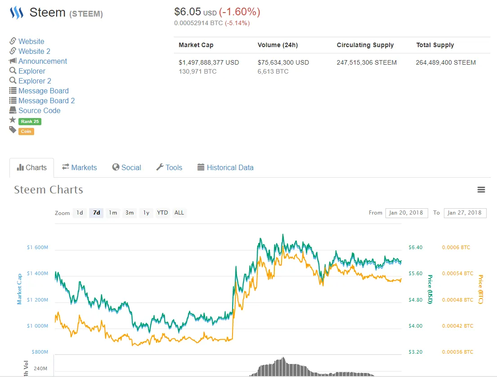Viewport: 497px width, 377px height.
Task: Click the 0.0006 BTC axis tick
Action: pos(456,247)
